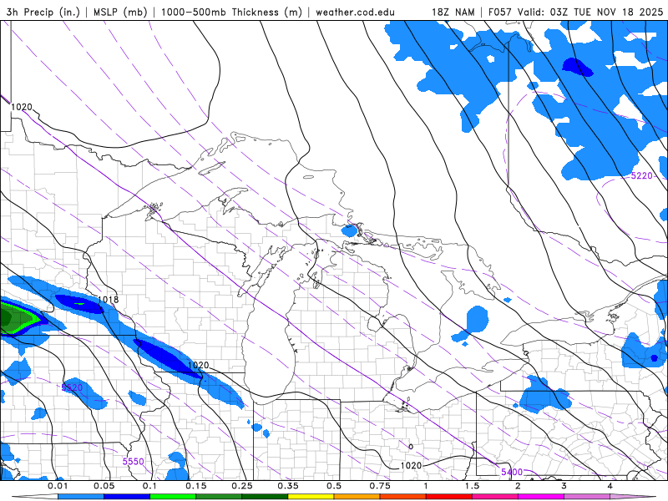668x501 pixels.
Task: Click the "MSLP (mb)" header label
Action: (120, 12)
